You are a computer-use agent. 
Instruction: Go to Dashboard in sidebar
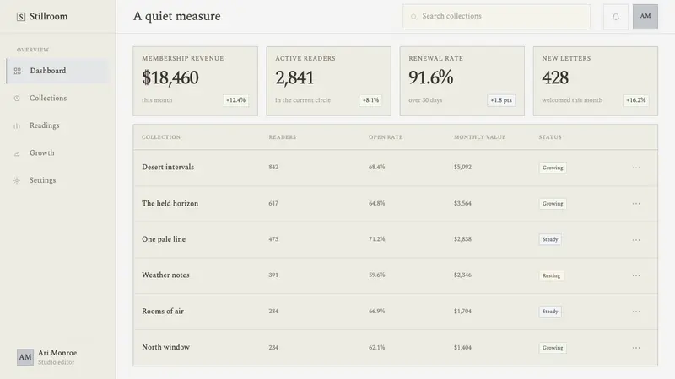[57, 71]
